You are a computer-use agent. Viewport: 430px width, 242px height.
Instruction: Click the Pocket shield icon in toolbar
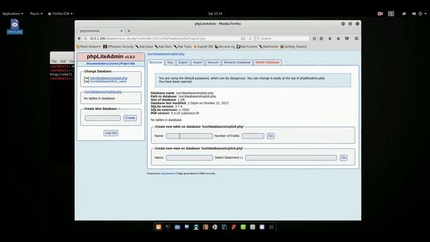point(347,39)
